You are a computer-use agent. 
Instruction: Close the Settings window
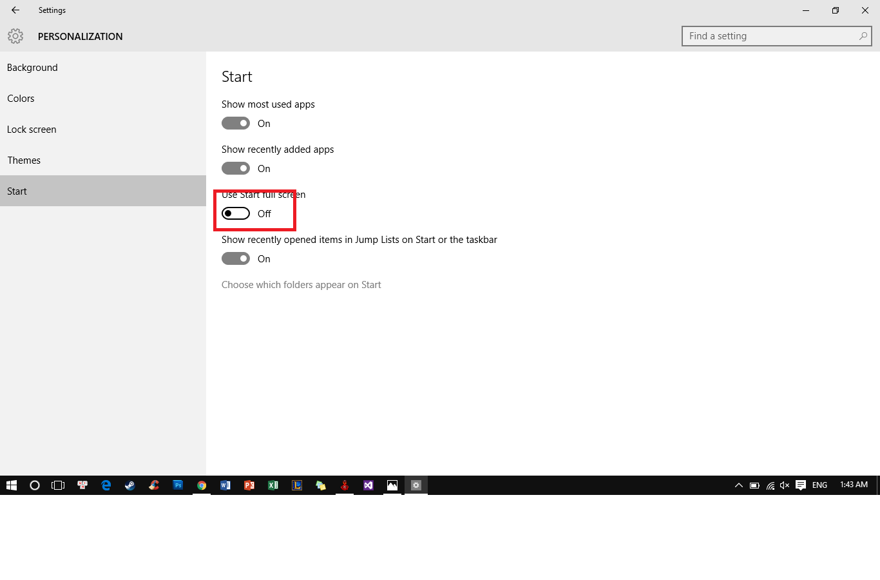pyautogui.click(x=865, y=10)
